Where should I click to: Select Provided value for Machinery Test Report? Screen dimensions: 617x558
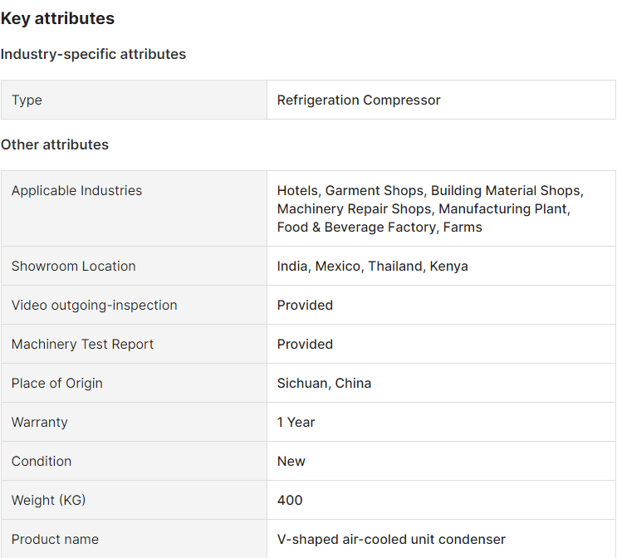(x=305, y=344)
